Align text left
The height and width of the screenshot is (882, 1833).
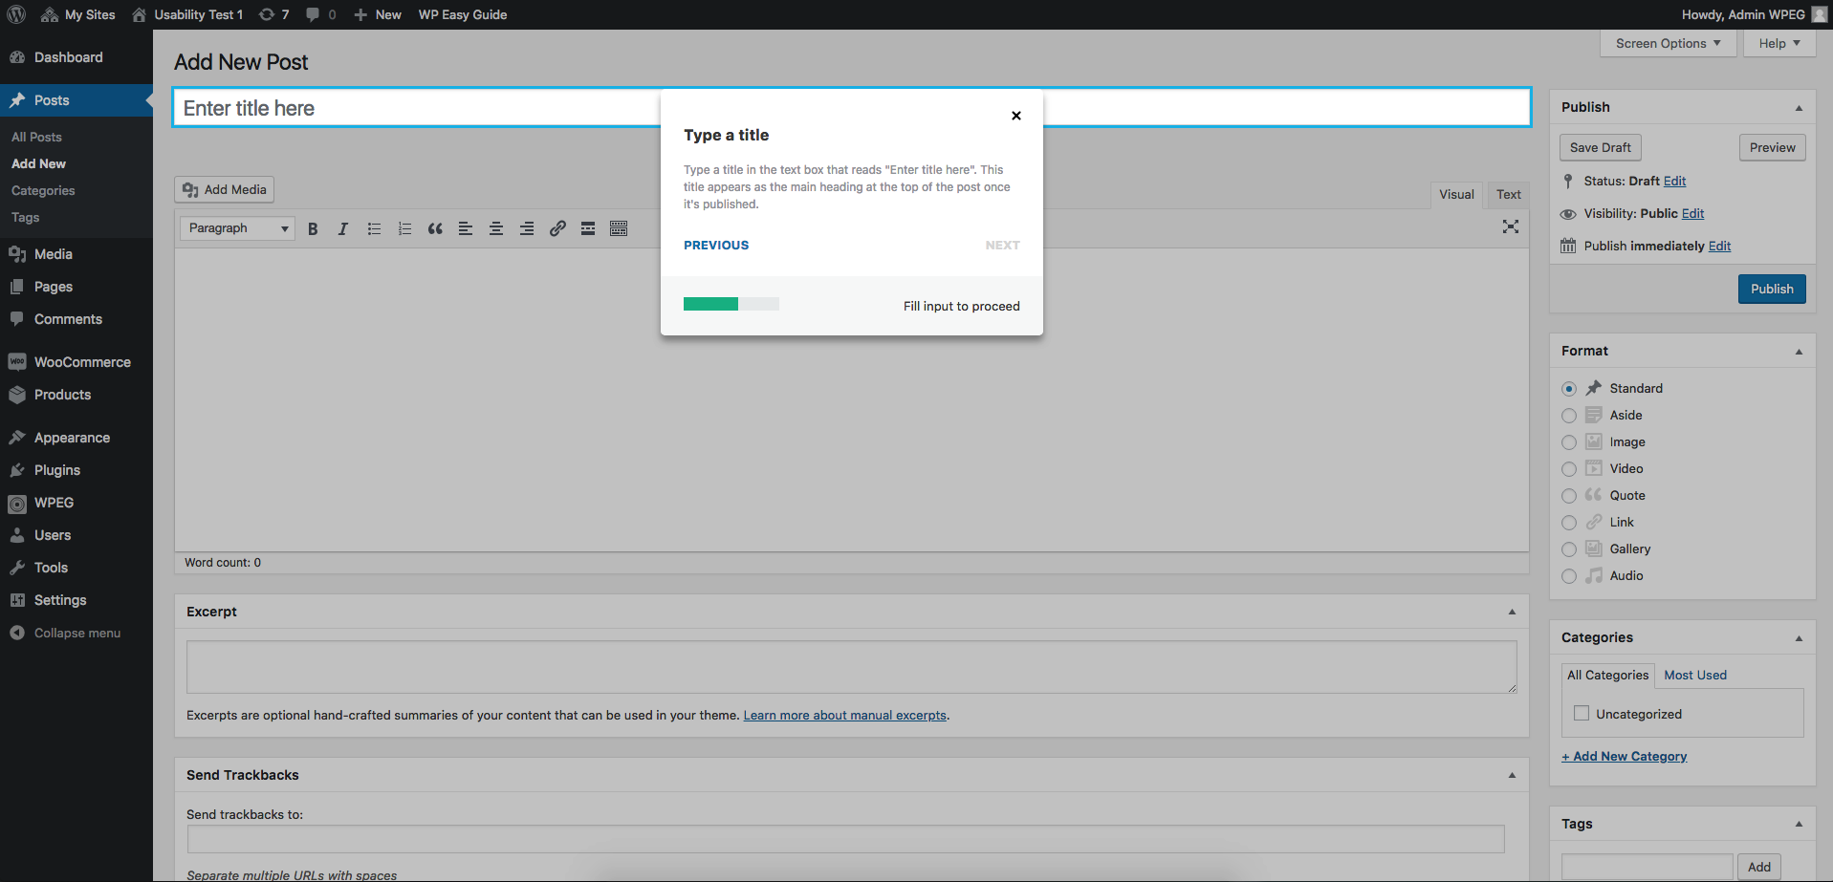coord(466,228)
